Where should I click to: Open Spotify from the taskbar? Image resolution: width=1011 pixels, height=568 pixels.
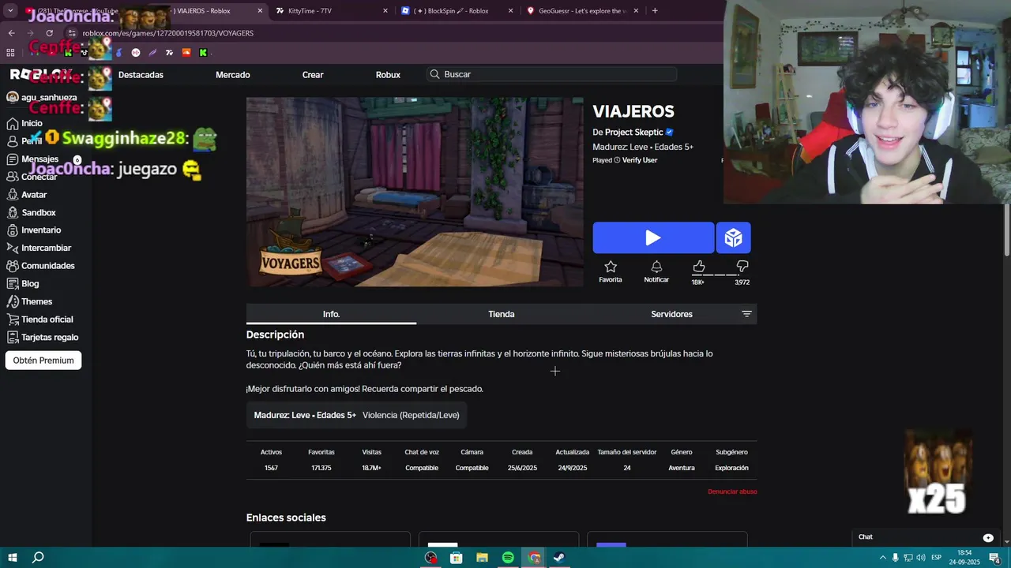coord(508,558)
